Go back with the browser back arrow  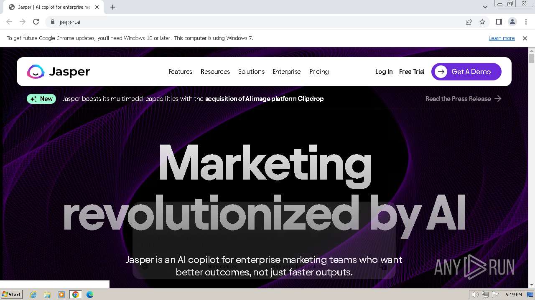click(9, 22)
